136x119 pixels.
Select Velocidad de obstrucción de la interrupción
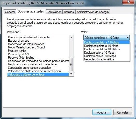(x=38, y=71)
